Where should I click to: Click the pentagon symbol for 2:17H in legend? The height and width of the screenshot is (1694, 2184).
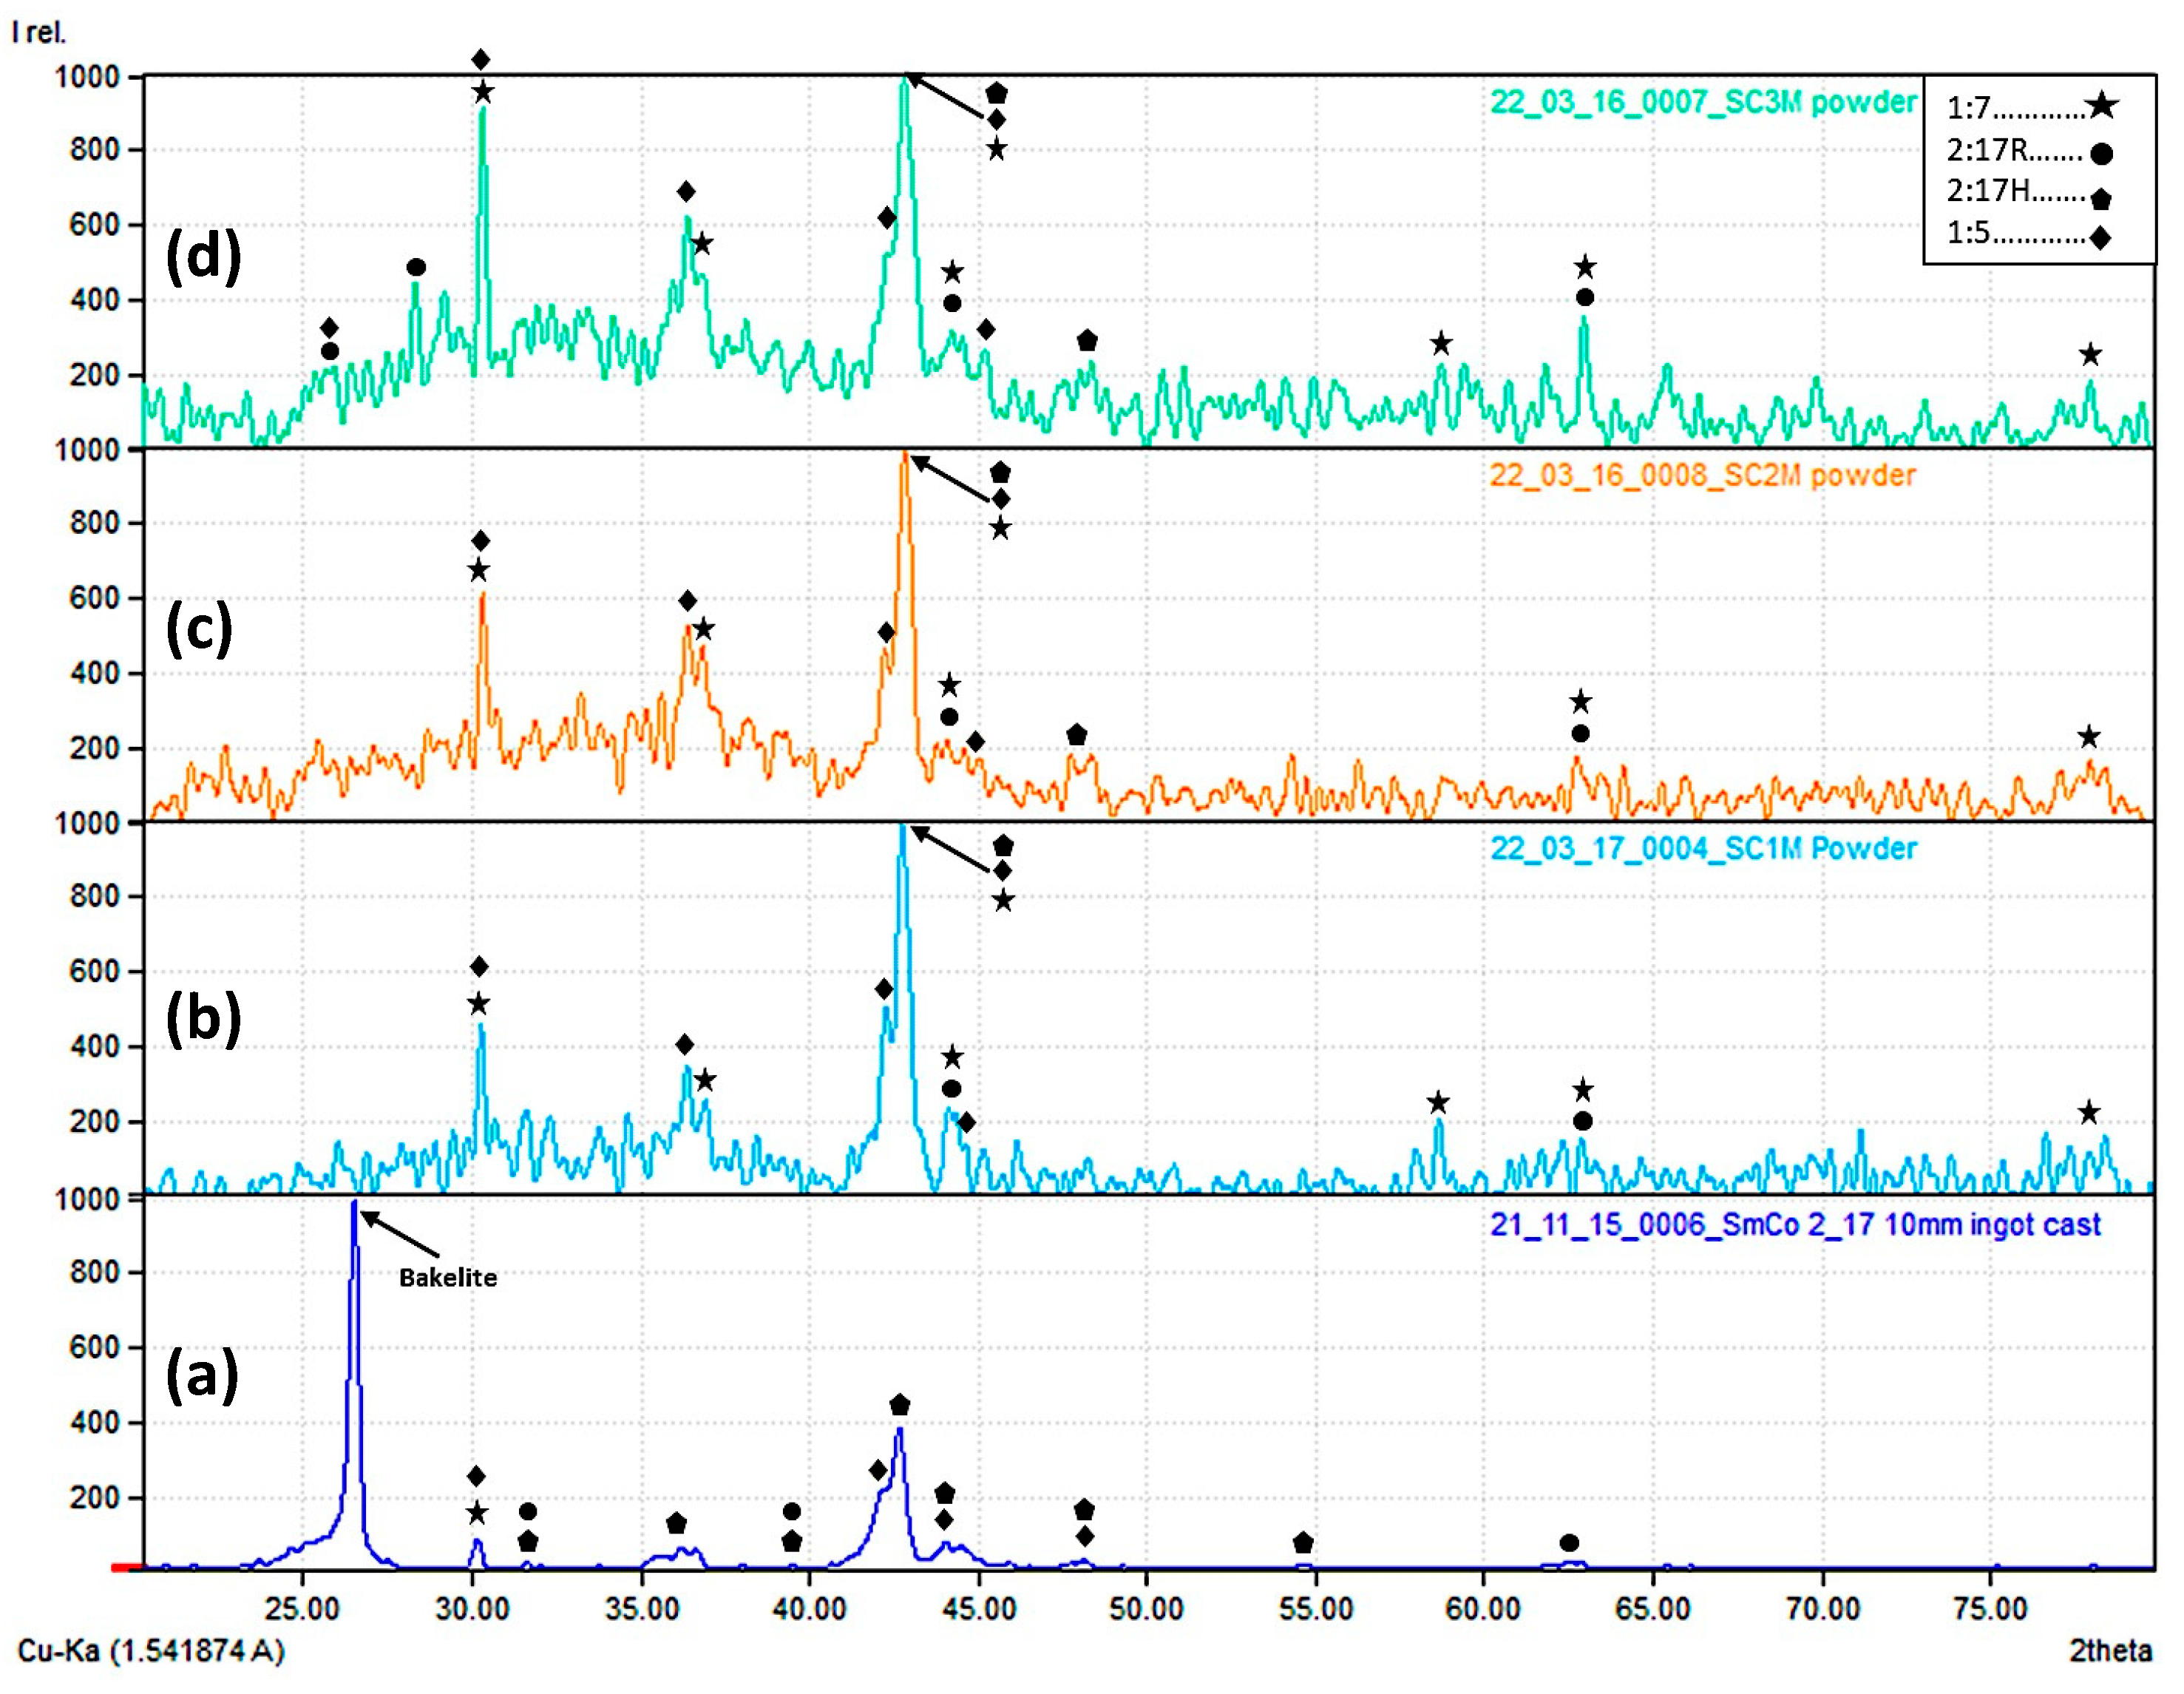click(x=2101, y=198)
